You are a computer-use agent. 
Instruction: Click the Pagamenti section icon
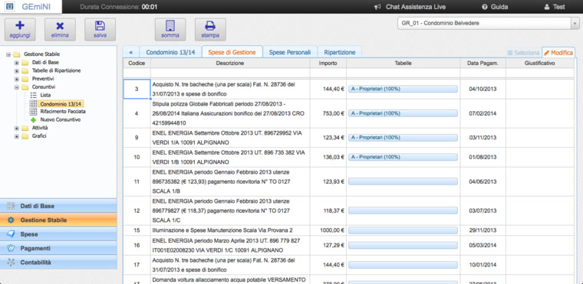point(12,248)
